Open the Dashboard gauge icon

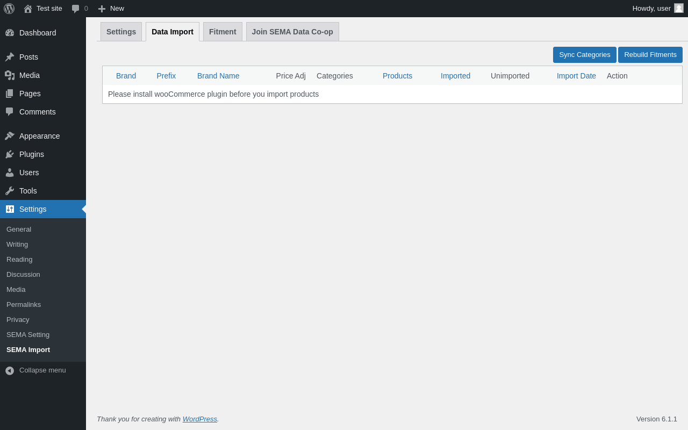tap(10, 33)
